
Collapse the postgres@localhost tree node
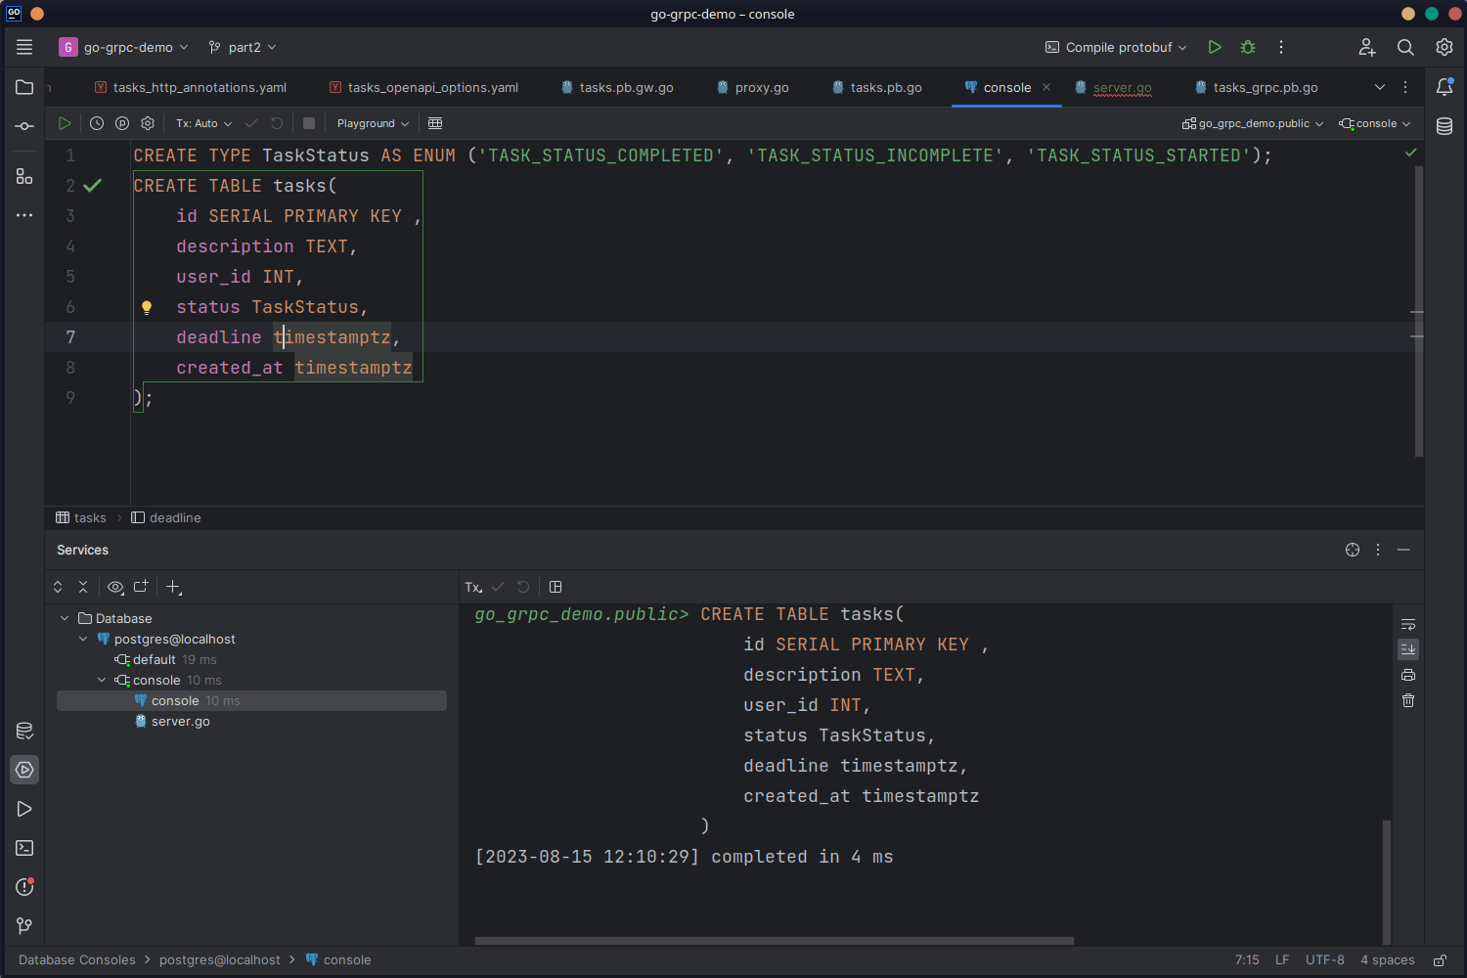pos(83,639)
